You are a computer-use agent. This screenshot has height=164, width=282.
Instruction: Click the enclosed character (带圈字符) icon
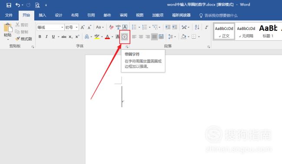125,37
